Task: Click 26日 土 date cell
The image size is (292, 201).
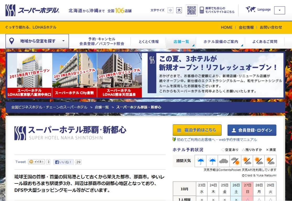Action: (x=236, y=188)
